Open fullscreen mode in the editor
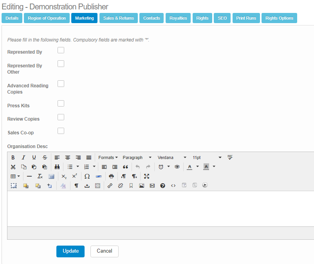314x264 pixels. pos(147,176)
